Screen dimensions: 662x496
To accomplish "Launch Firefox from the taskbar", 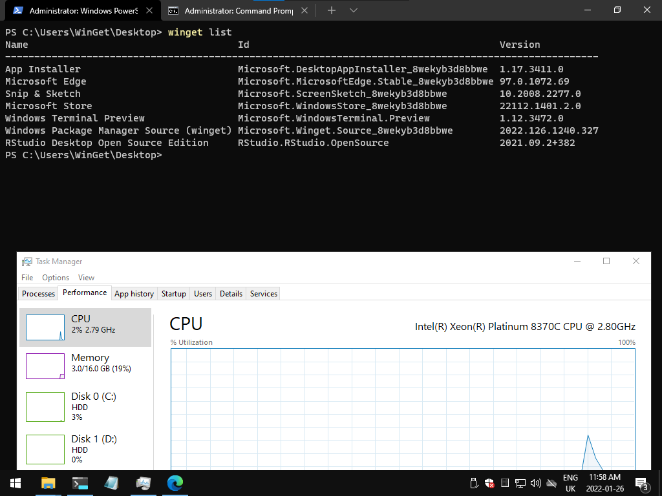I will click(x=111, y=483).
